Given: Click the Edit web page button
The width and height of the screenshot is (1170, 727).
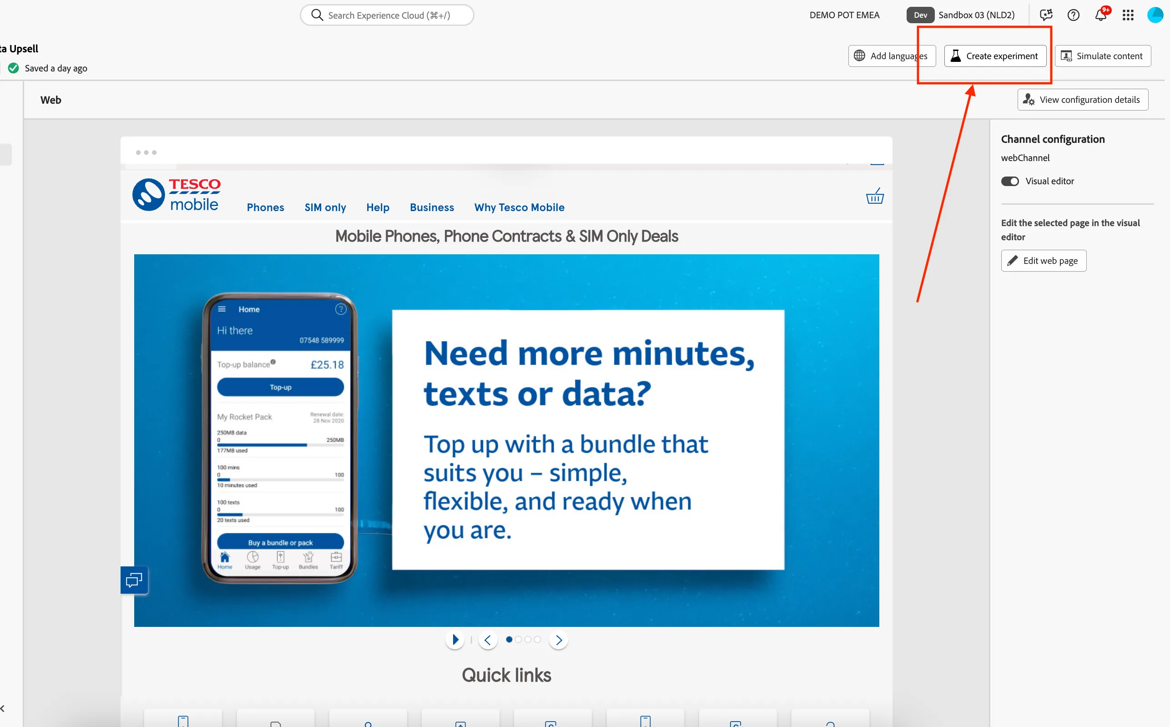Looking at the screenshot, I should 1044,261.
